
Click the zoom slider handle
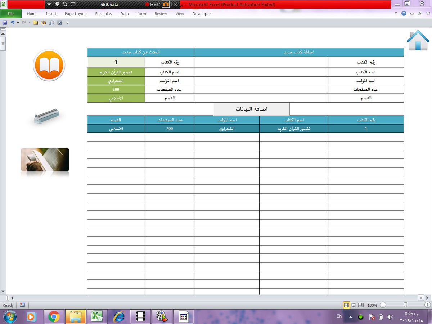point(405,305)
